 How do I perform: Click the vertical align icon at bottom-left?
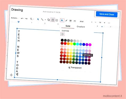(x=11, y=75)
